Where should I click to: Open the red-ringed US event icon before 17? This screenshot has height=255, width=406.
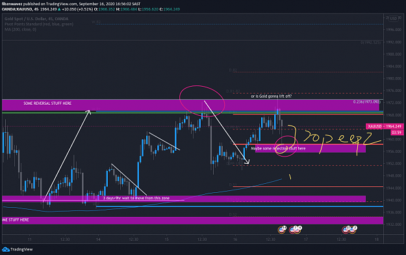pyautogui.click(x=292, y=230)
